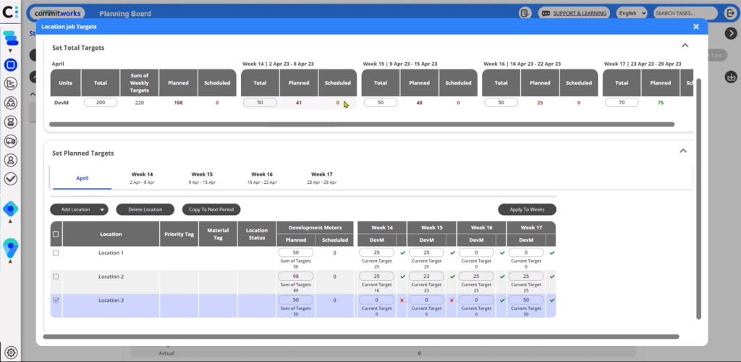Expand arrow under map pin sidebar icon

click(10, 261)
